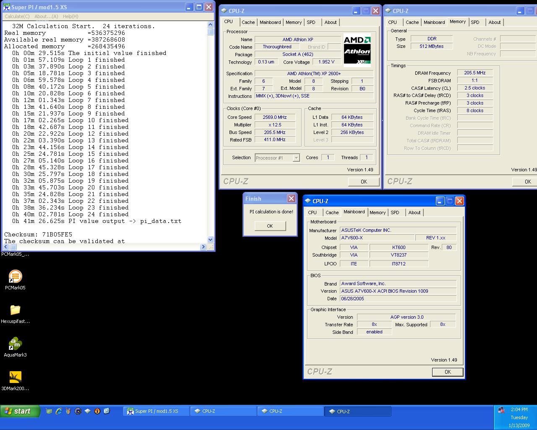
Task: Open Internet Explorer from quick launch
Action: point(59,412)
